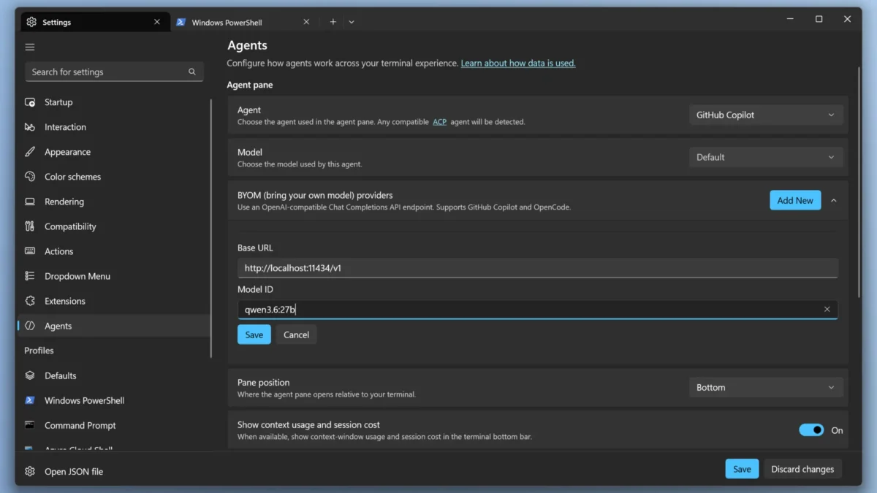Click Discard changes button
The width and height of the screenshot is (877, 493).
click(802, 469)
